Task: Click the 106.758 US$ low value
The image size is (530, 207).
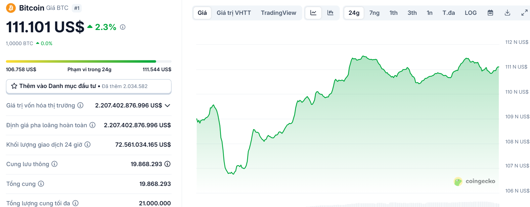Action: tap(21, 70)
